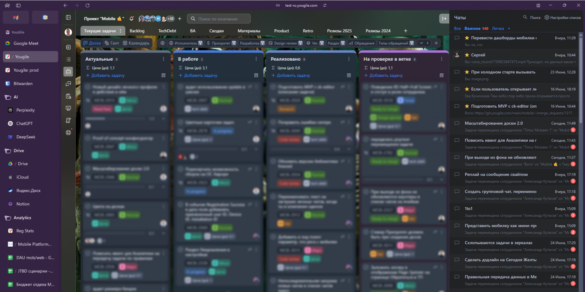Toggle the Исполнитель filter funnel
Screen dimensions: 585x292
pos(201,43)
